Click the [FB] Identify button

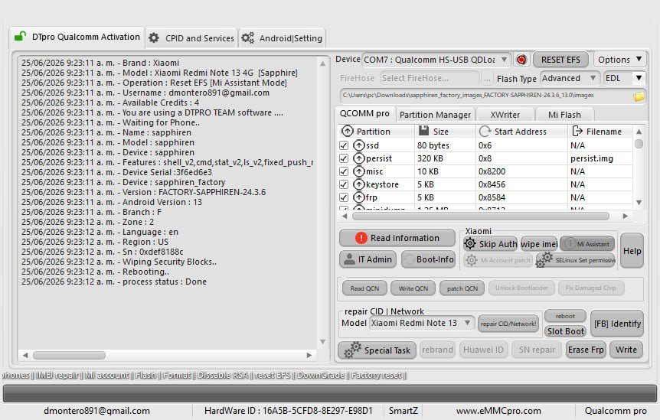coord(617,324)
